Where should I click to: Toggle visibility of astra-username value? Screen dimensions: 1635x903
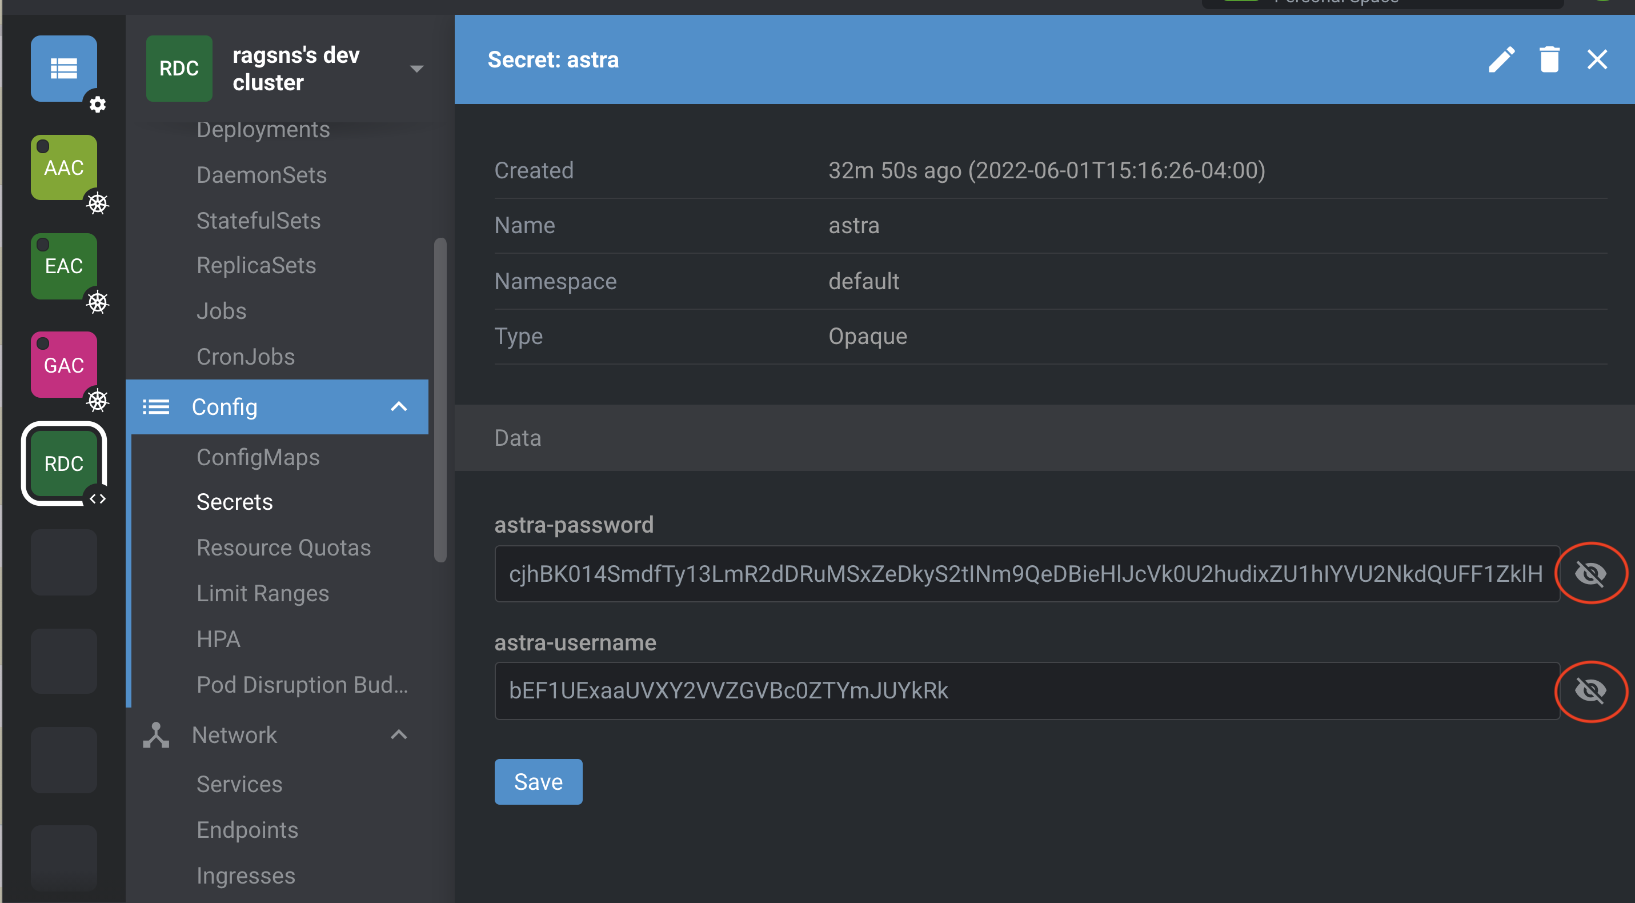pos(1590,690)
